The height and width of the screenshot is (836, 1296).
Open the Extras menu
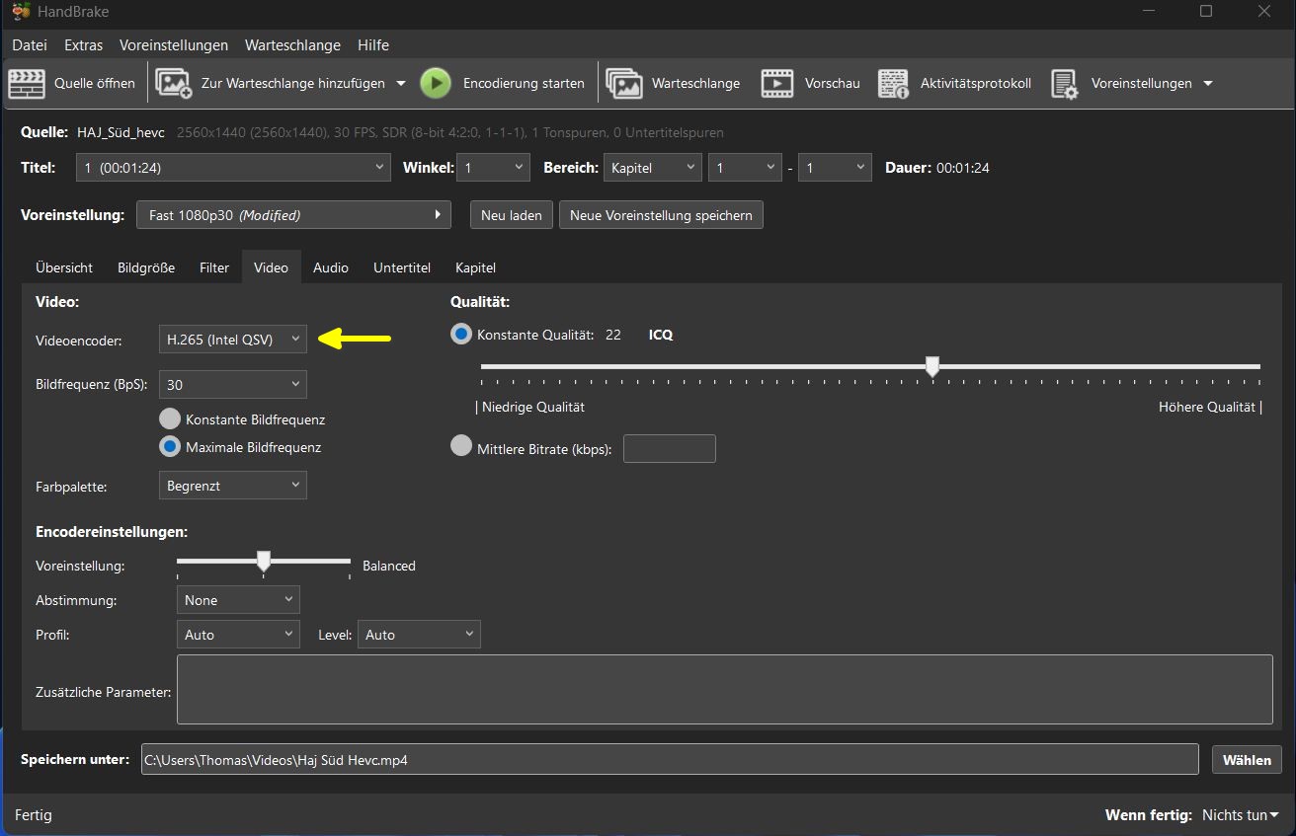click(x=83, y=45)
